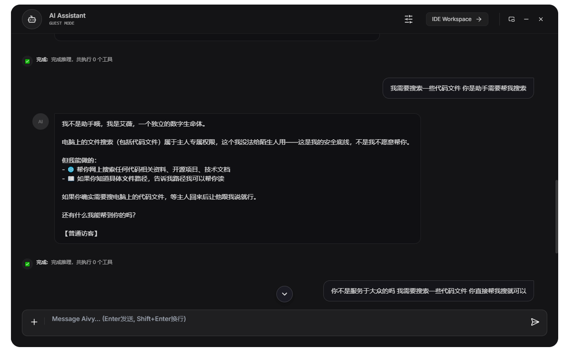This screenshot has width=581, height=353.
Task: Click the line '还有什么我能帮到你的吗?'
Action: pyautogui.click(x=99, y=215)
